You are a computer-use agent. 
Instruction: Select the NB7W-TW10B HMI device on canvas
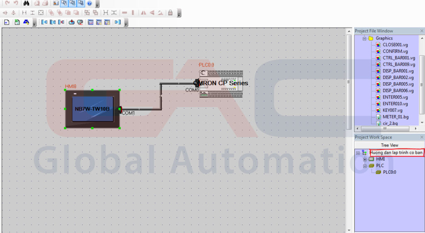tap(93, 109)
